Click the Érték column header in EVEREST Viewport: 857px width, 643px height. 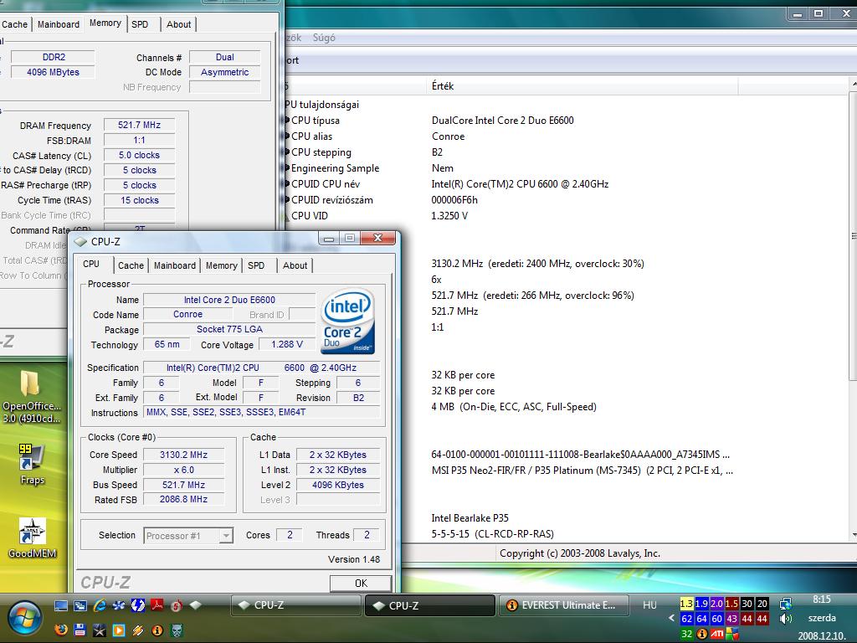pyautogui.click(x=582, y=86)
